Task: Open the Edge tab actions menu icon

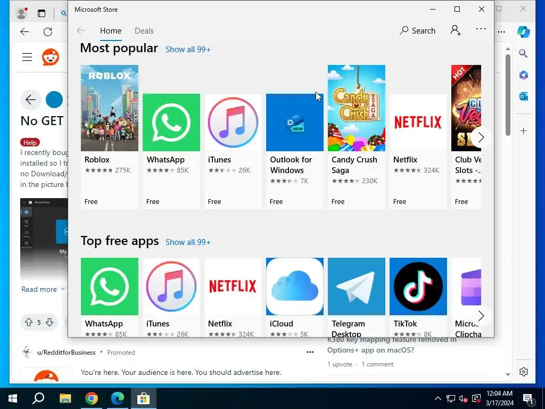Action: coord(42,13)
